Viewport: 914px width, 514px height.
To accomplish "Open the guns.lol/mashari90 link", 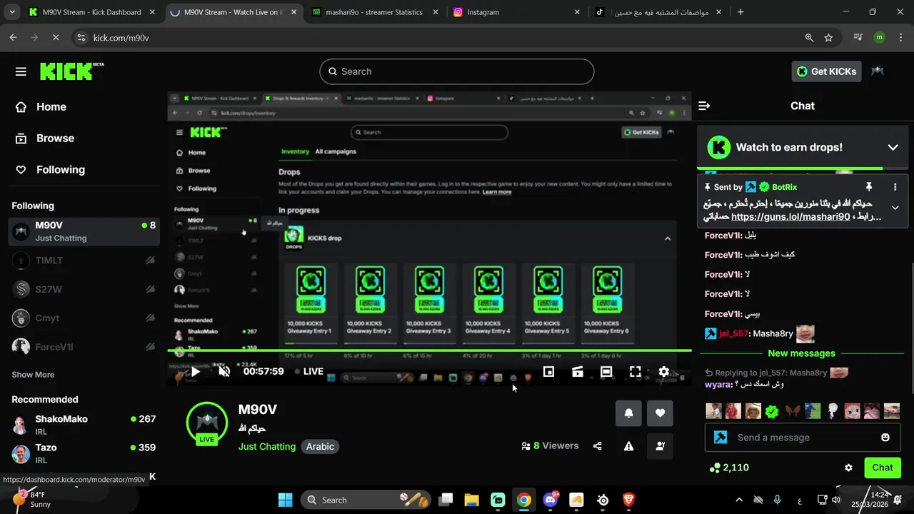I will (x=790, y=216).
